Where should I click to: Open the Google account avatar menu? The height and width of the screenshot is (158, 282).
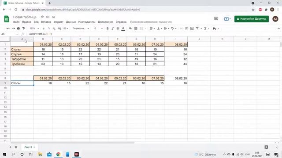[x=275, y=19]
